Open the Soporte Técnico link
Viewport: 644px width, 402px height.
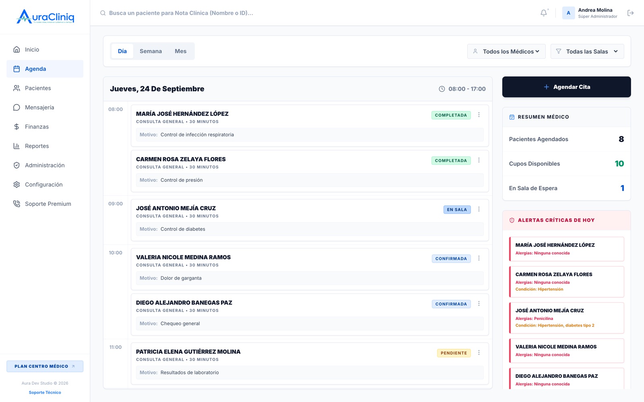pos(45,392)
